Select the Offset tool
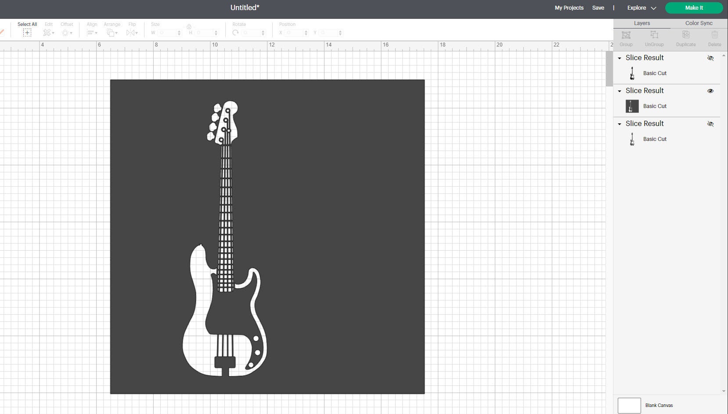Image resolution: width=728 pixels, height=414 pixels. point(66,32)
